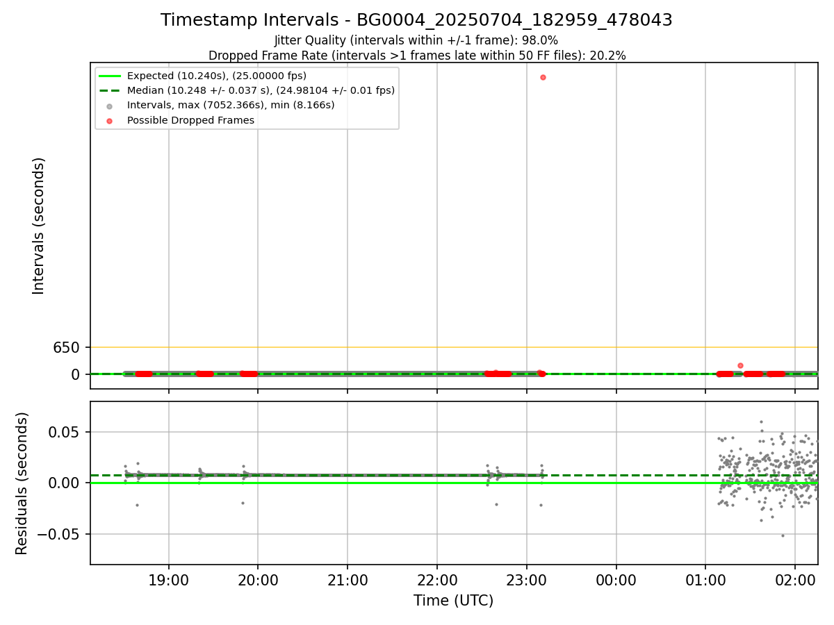The height and width of the screenshot is (625, 834).
Task: Click the '00:00' time tick label
Action: 616,579
